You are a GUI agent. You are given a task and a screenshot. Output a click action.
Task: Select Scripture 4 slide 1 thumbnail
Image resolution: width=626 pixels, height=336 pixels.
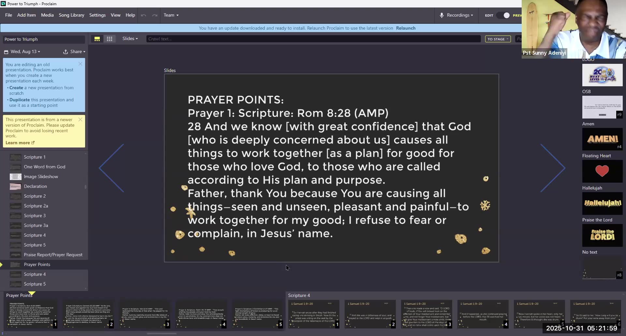(314, 314)
